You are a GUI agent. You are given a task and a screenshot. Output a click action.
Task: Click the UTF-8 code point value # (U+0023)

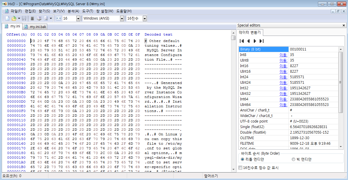[x=299, y=121]
